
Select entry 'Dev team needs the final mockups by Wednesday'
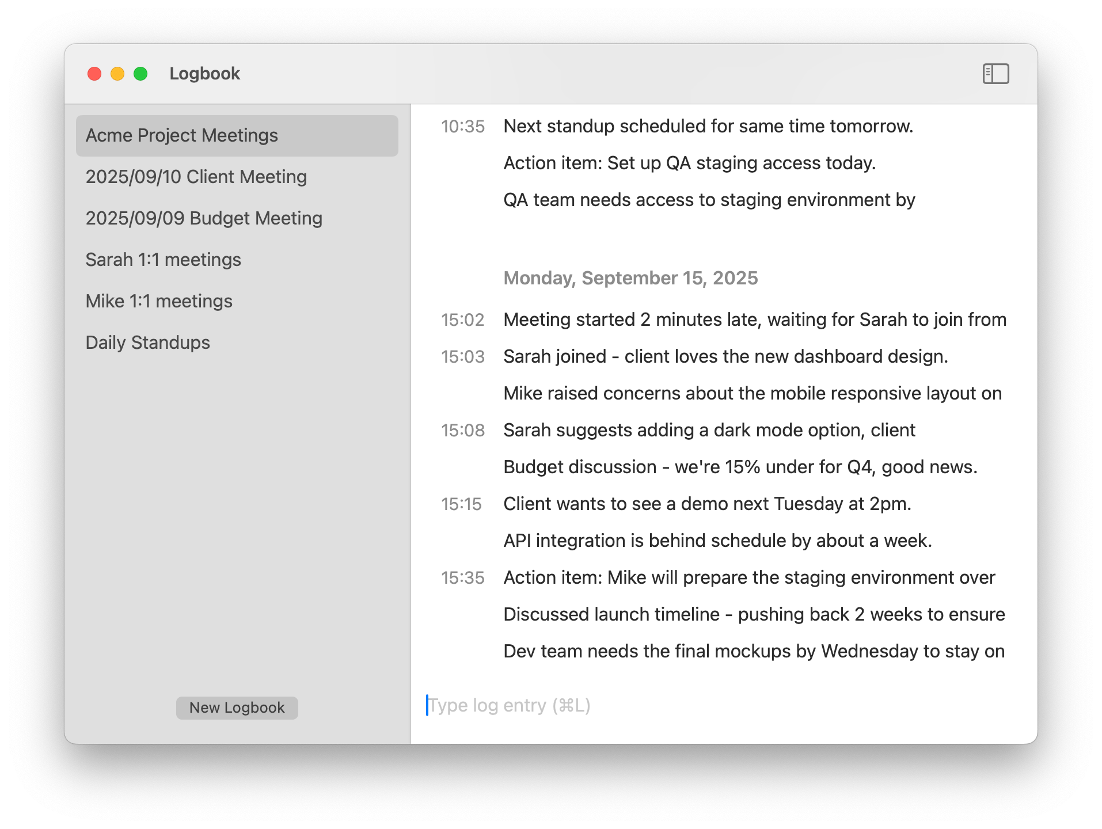[754, 651]
